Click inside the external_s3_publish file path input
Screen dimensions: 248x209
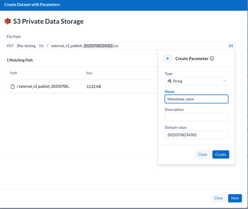coord(136,46)
